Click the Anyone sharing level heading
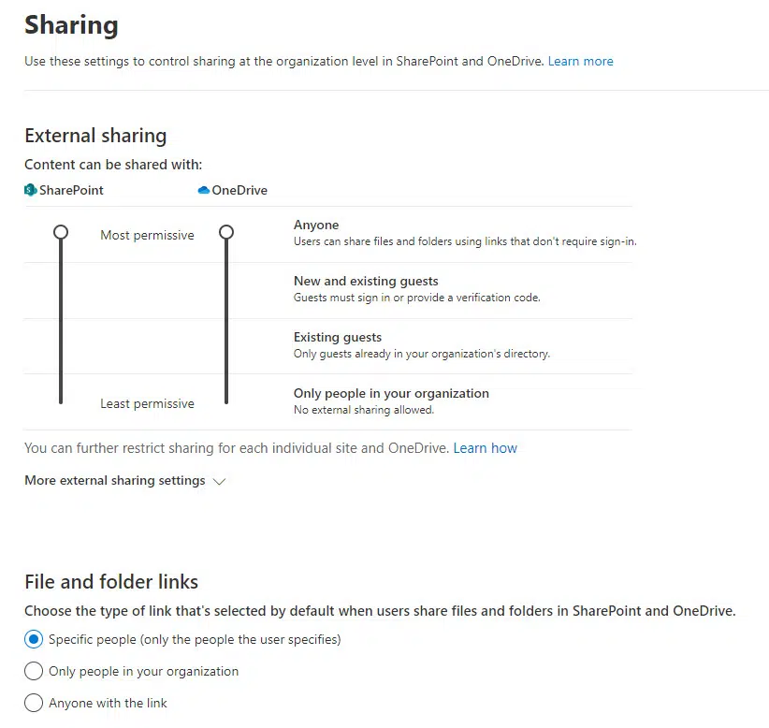 pos(316,225)
